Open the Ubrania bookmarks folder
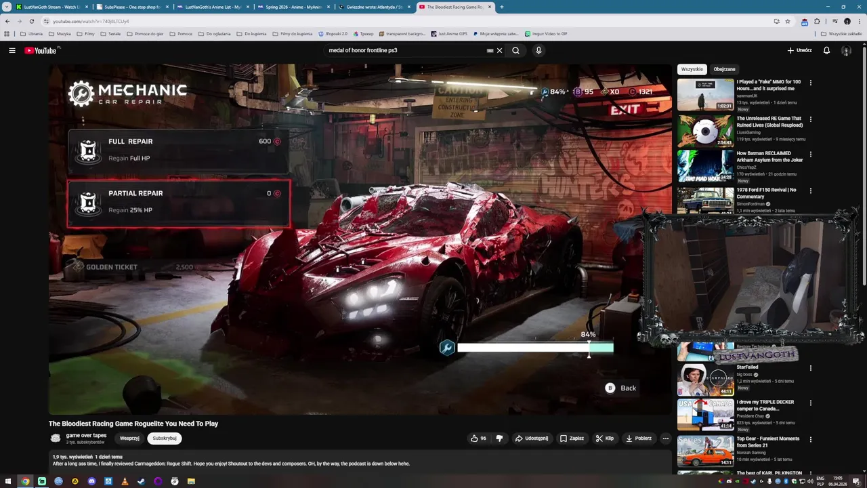Screen dimensions: 867x488 31,33
